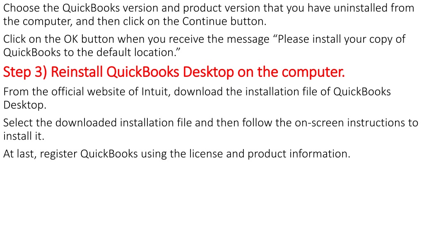The image size is (424, 238).
Task: Click the phrase "Please install your copy"
Action: [335, 40]
